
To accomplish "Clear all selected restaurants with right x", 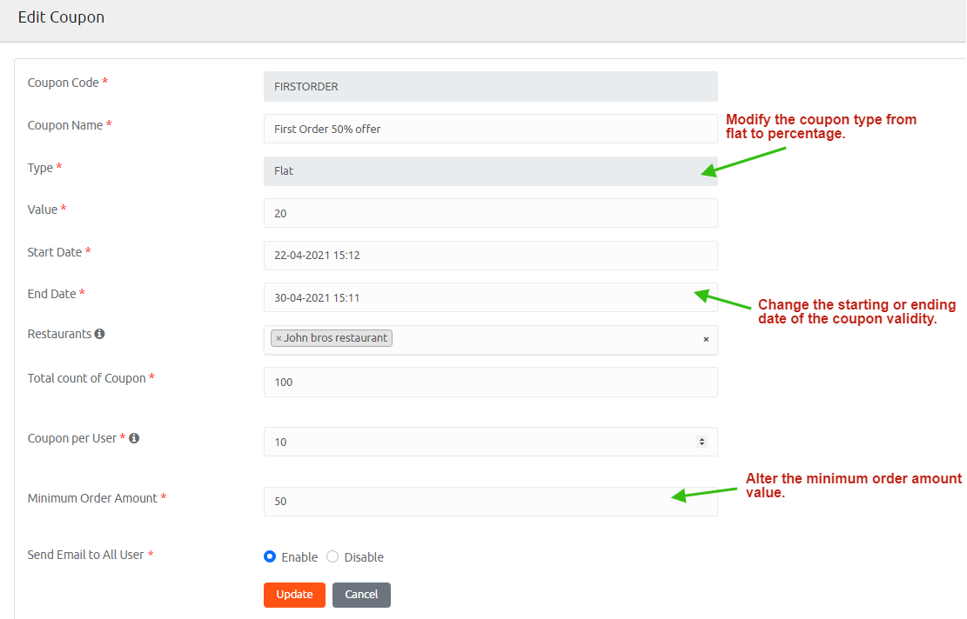I will pos(706,339).
